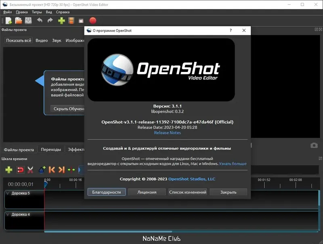
Task: Click the New Project toolbar icon
Action: 8,21
